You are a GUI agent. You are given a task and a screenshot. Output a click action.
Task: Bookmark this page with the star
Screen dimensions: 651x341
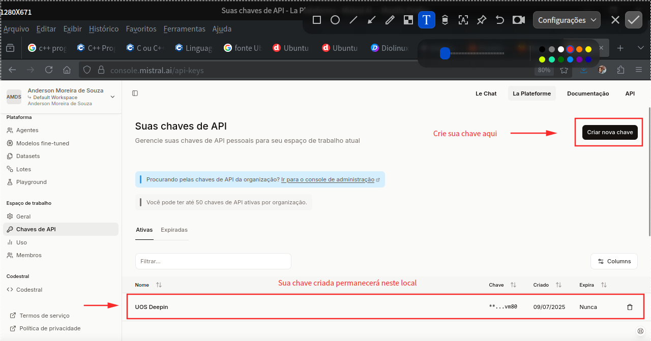click(564, 70)
